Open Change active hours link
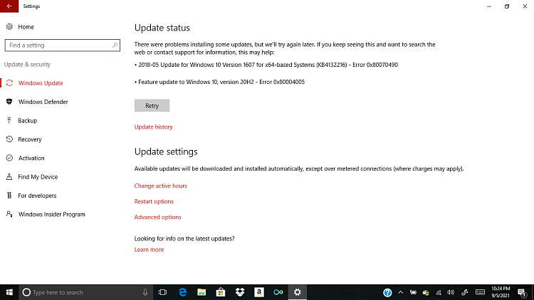 pyautogui.click(x=160, y=186)
